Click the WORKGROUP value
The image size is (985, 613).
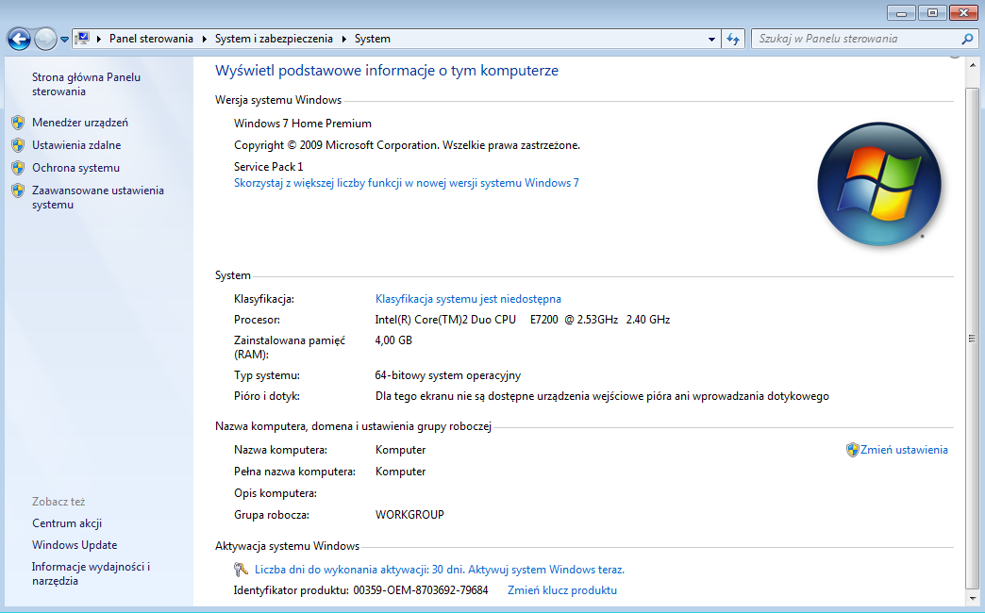409,515
